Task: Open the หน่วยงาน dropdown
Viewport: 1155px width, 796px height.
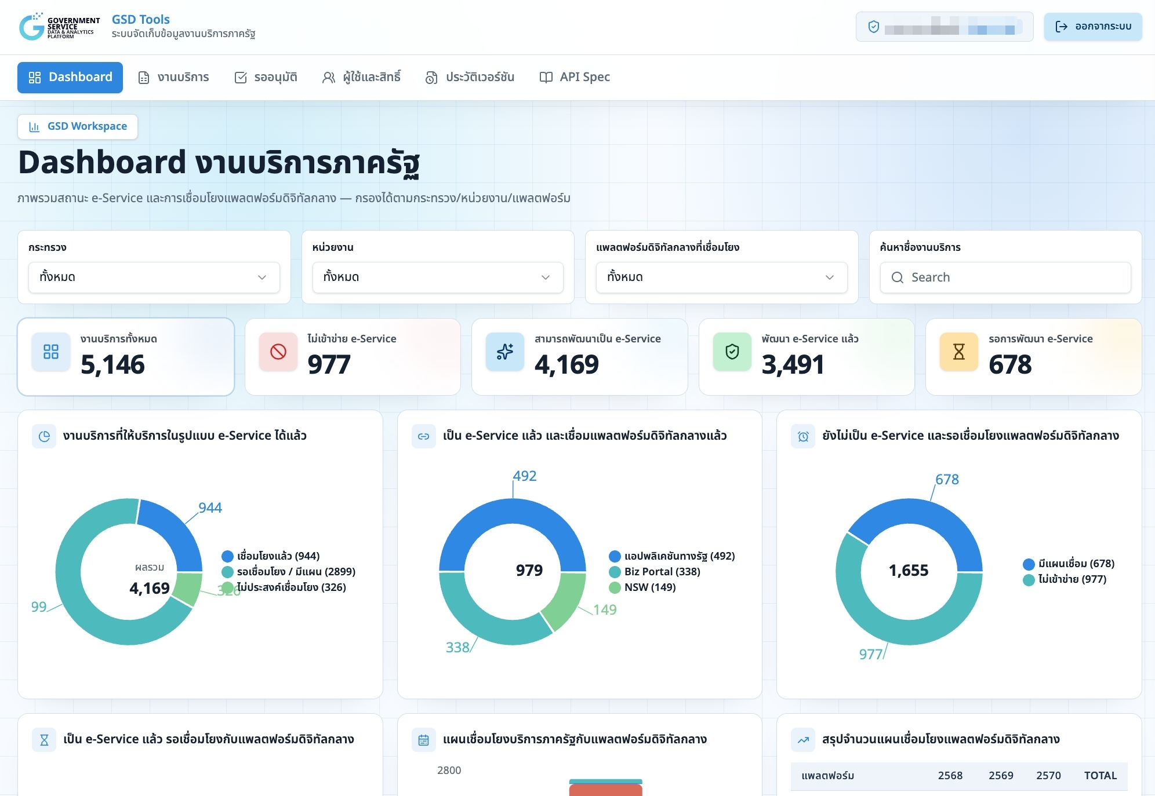Action: (x=438, y=277)
